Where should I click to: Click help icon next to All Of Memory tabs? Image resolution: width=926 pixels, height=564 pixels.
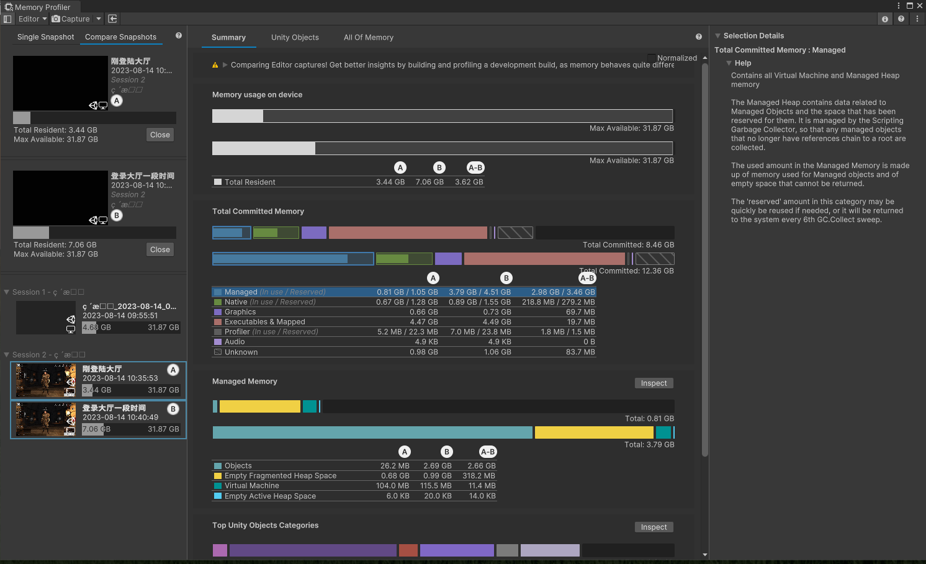(699, 37)
